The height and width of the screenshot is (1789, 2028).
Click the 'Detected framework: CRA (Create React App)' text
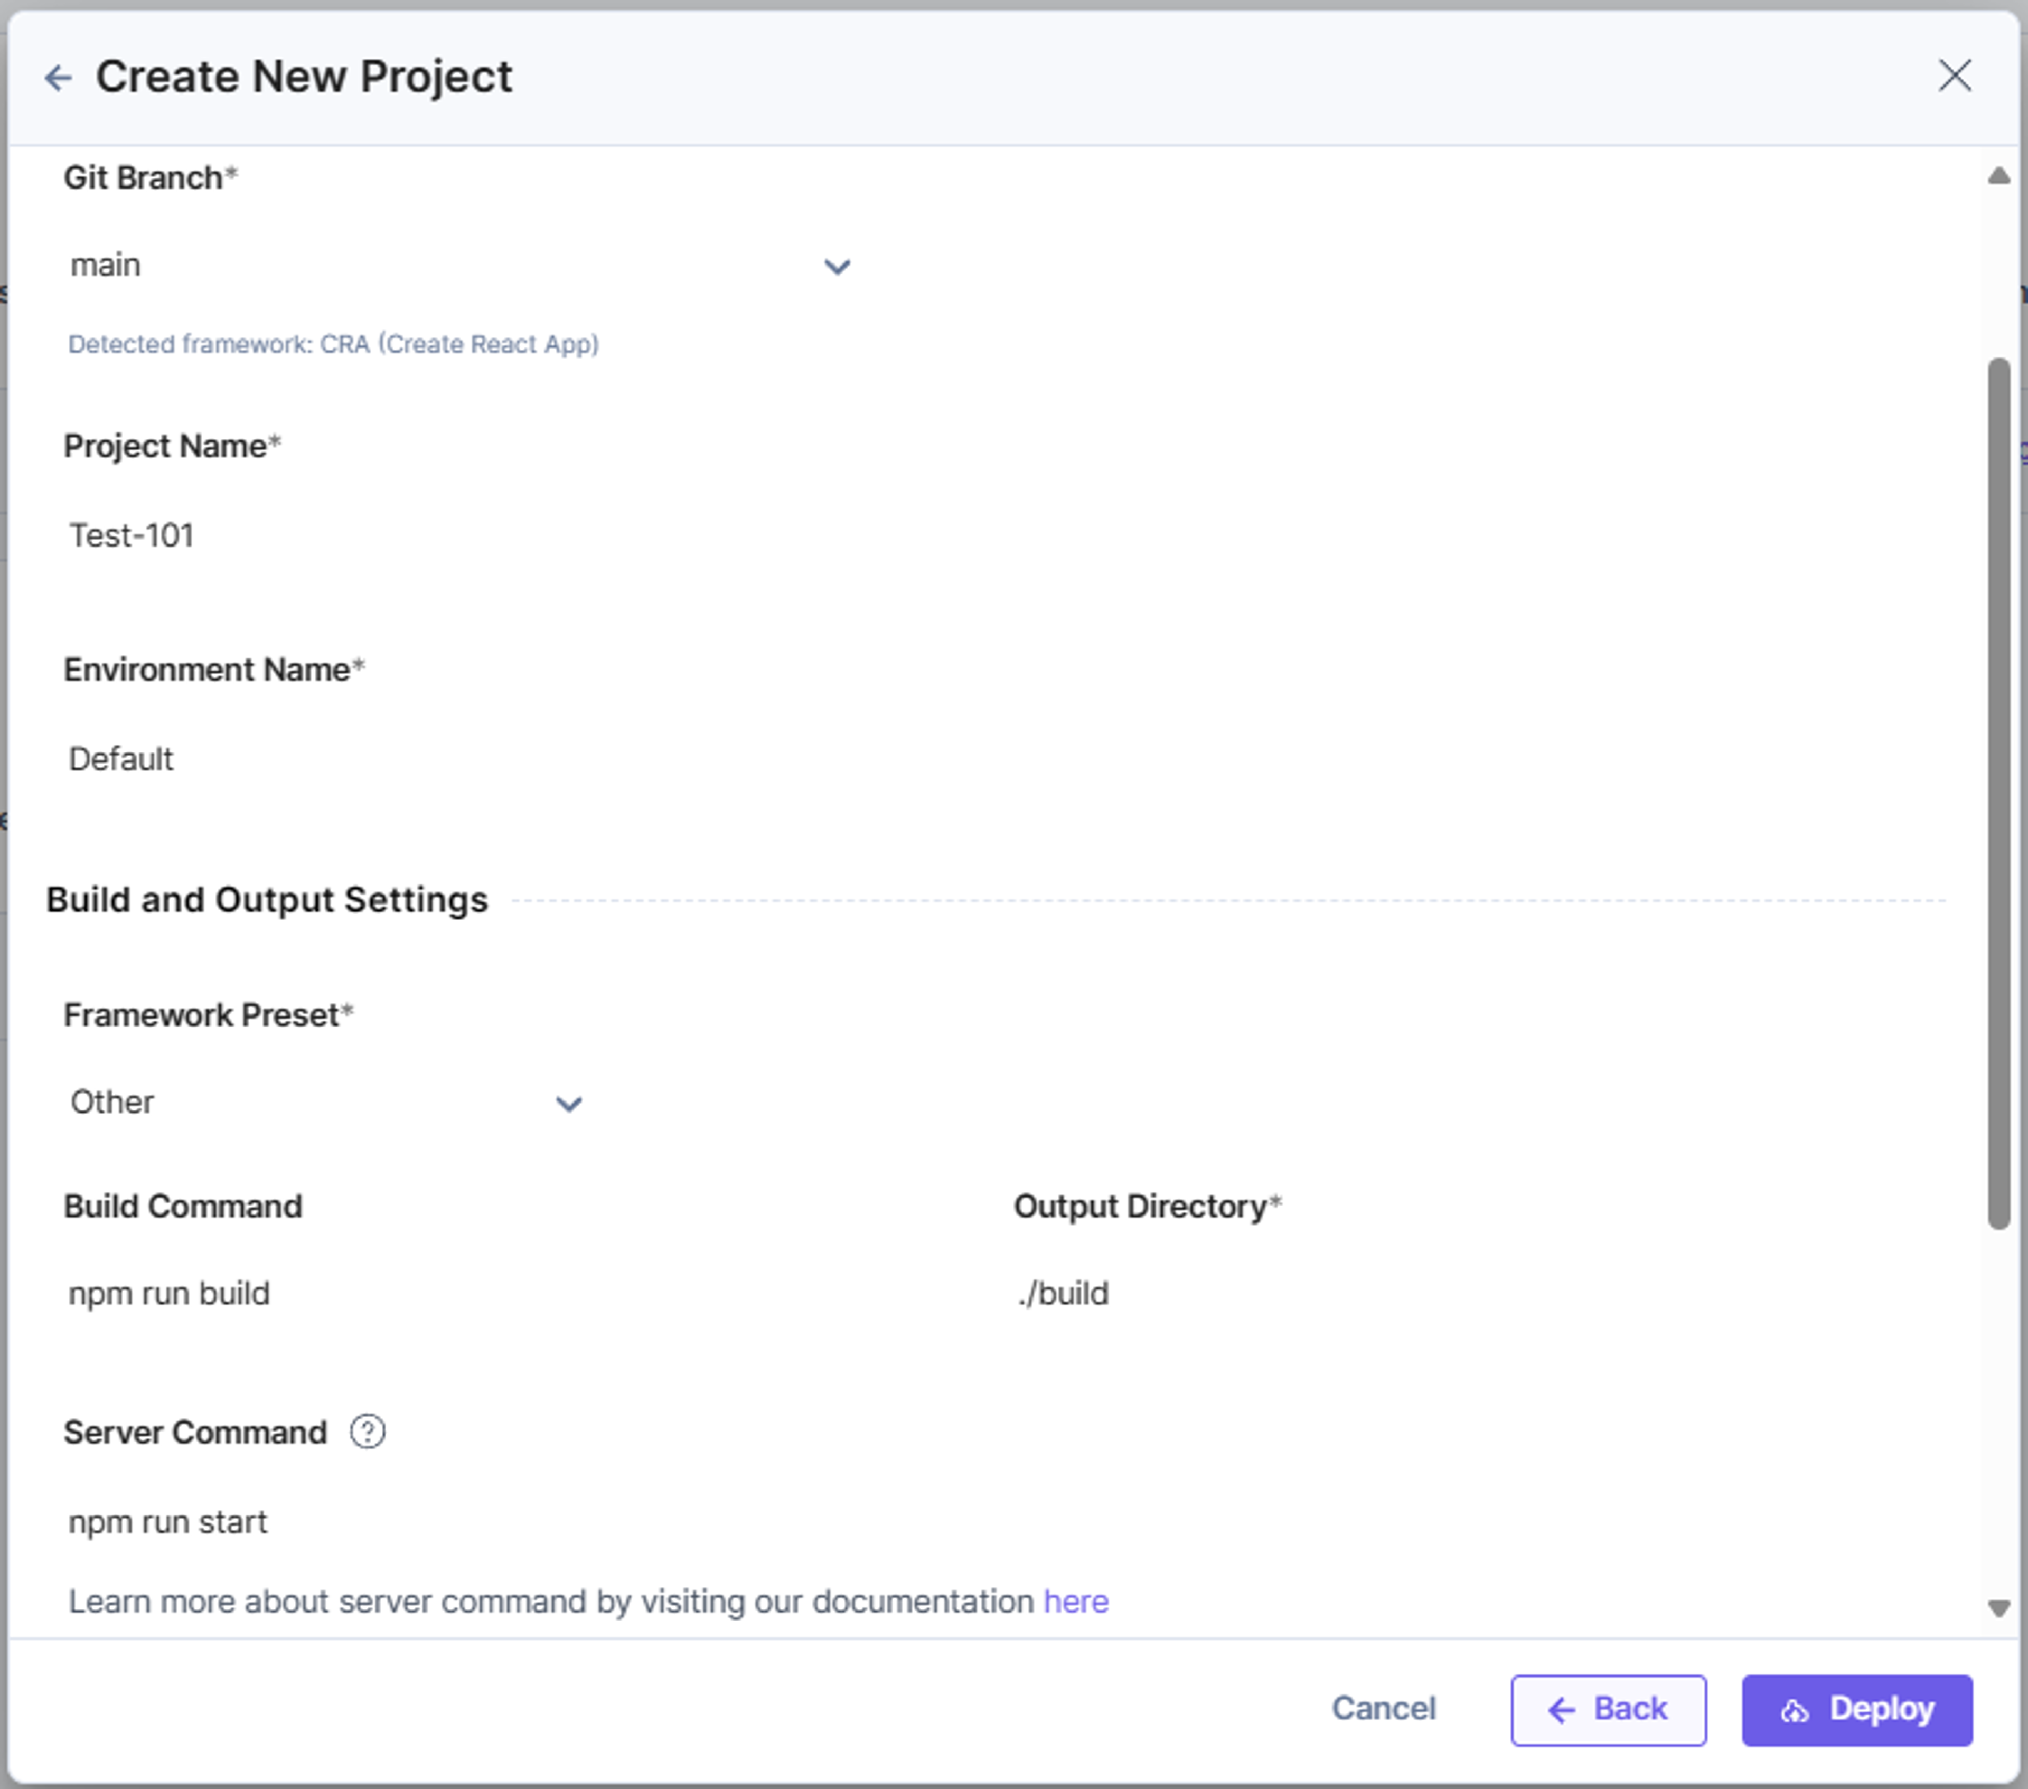tap(333, 344)
